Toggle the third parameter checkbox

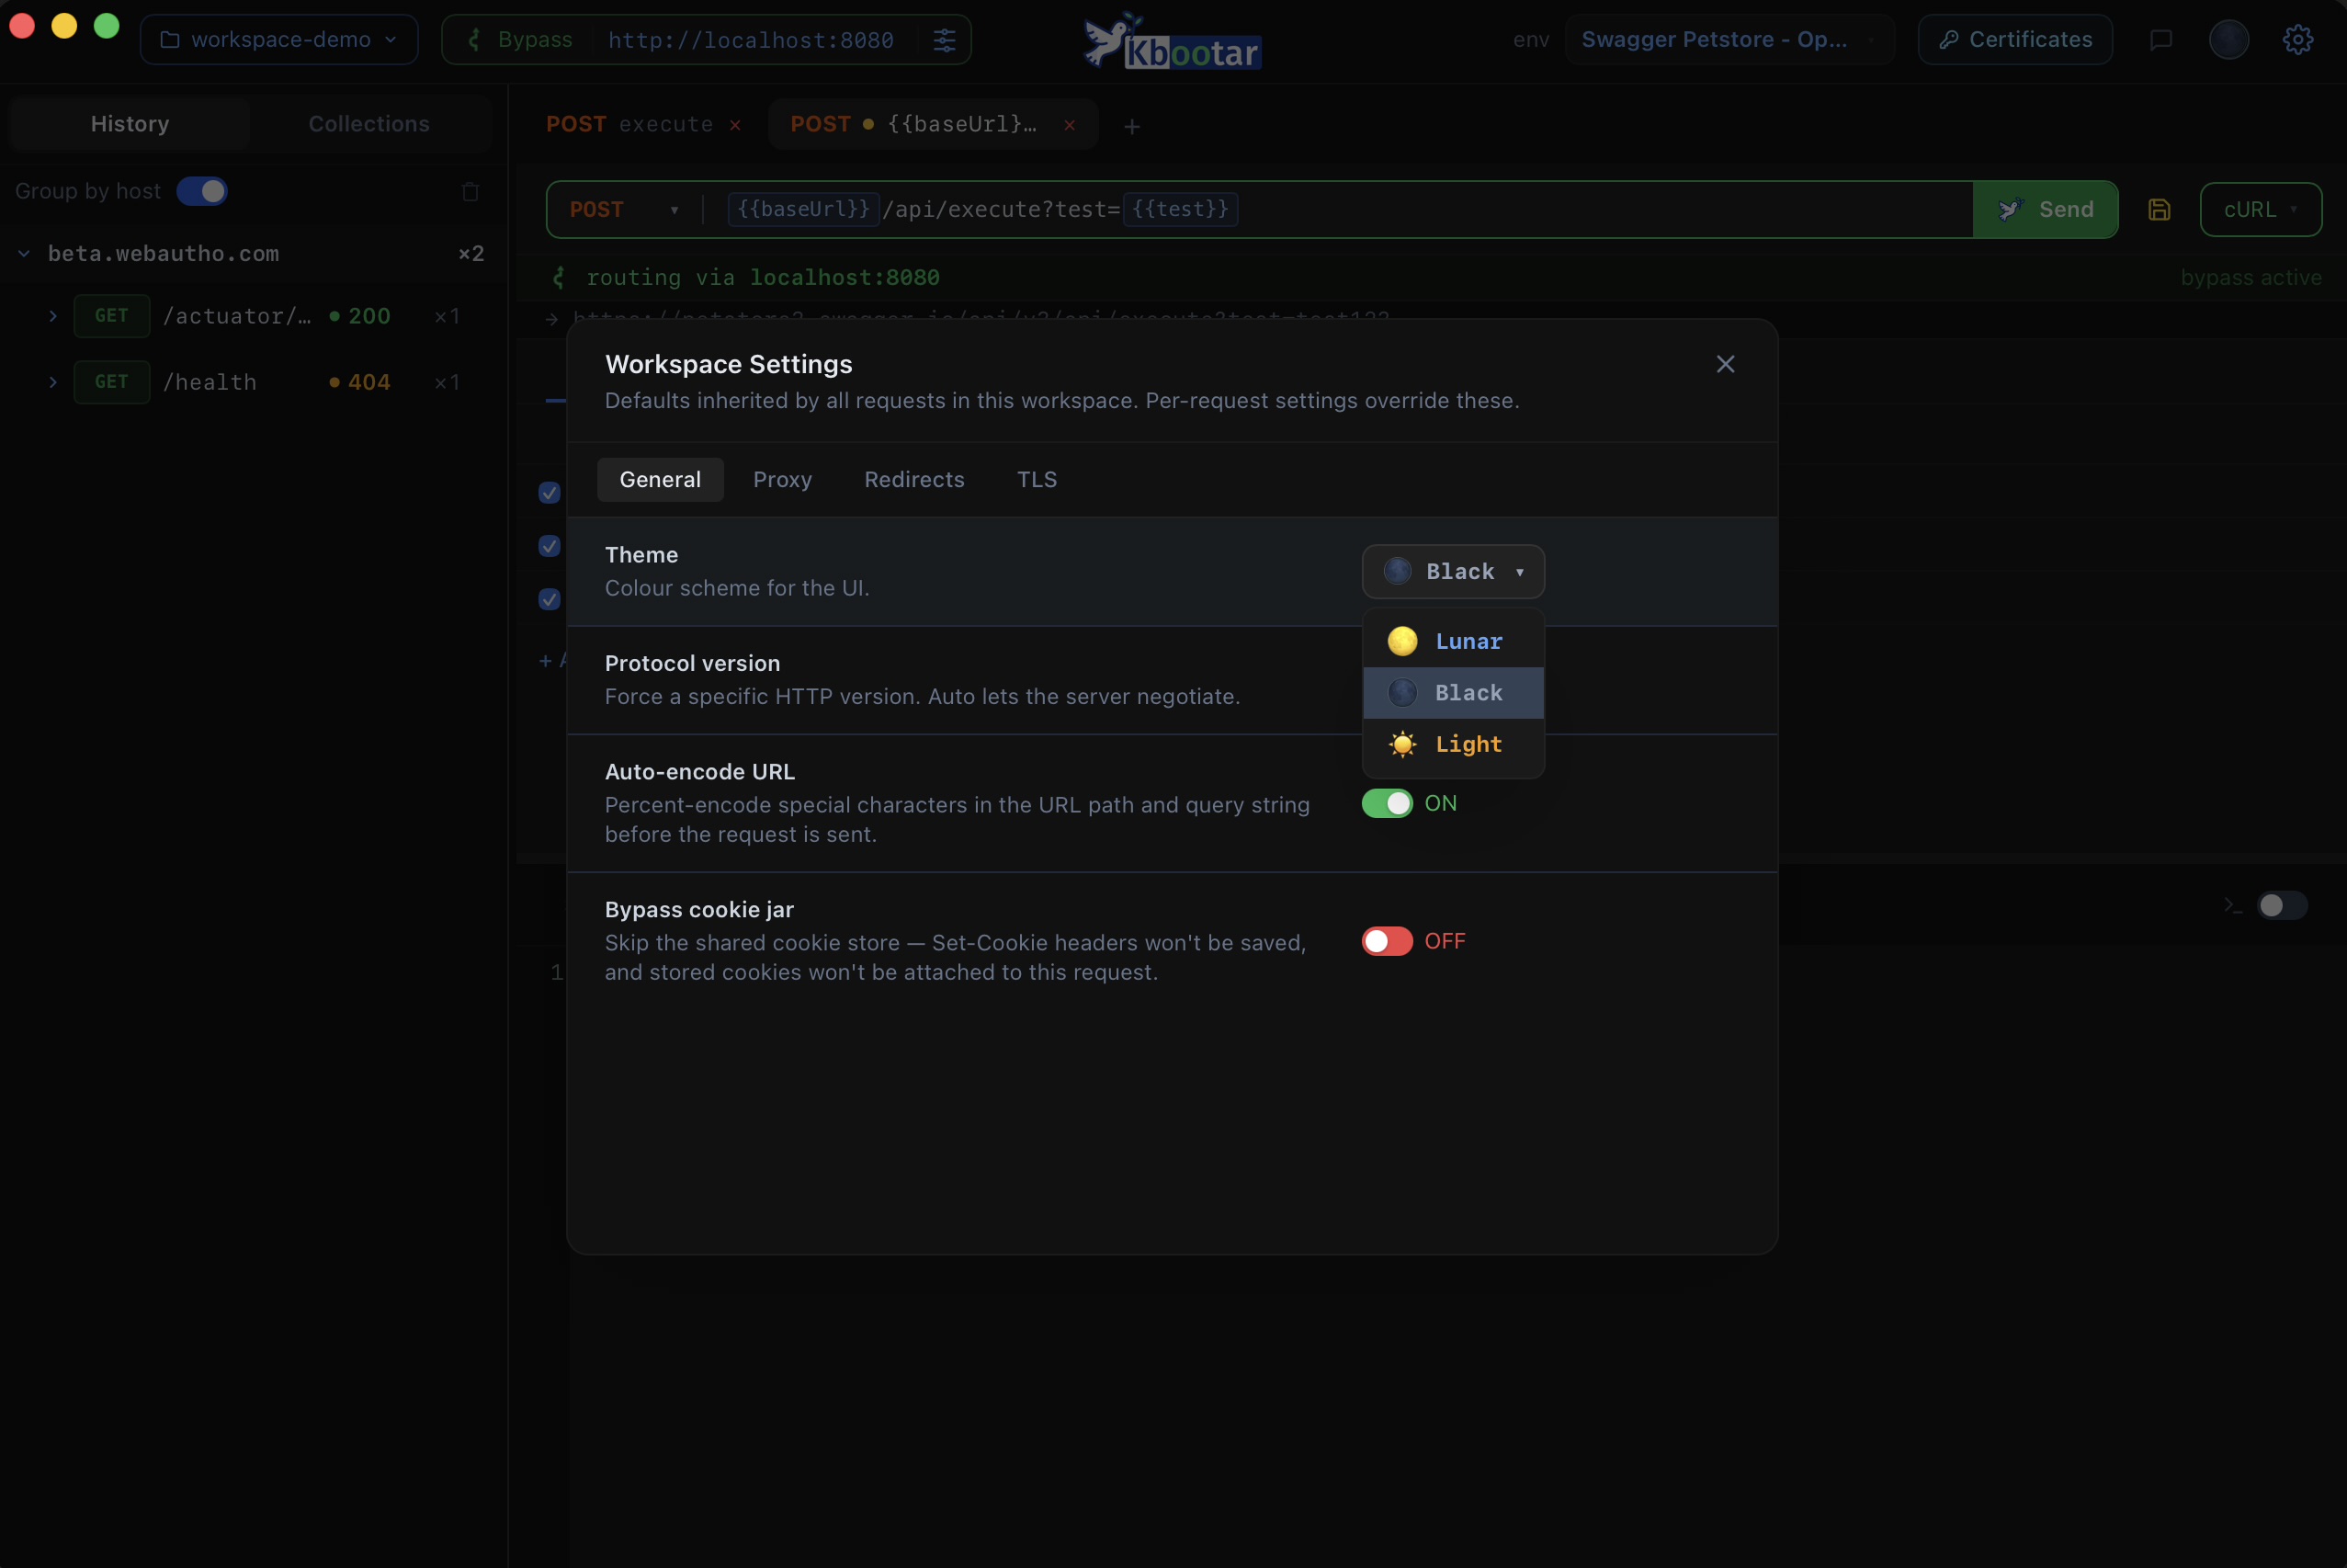(x=549, y=599)
